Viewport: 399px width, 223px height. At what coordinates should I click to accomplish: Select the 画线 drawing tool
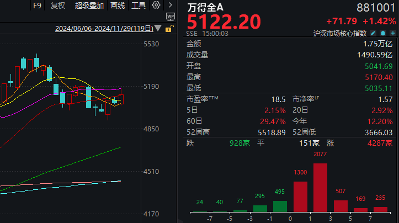click(x=118, y=6)
